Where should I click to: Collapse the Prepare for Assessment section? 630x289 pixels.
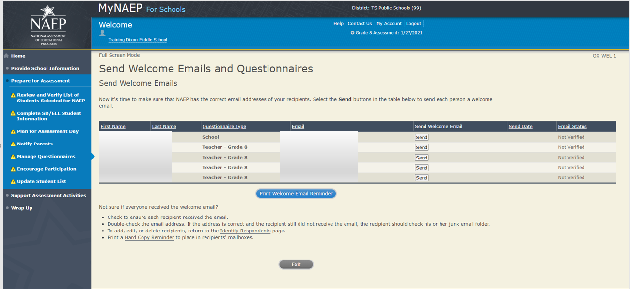pyautogui.click(x=40, y=81)
